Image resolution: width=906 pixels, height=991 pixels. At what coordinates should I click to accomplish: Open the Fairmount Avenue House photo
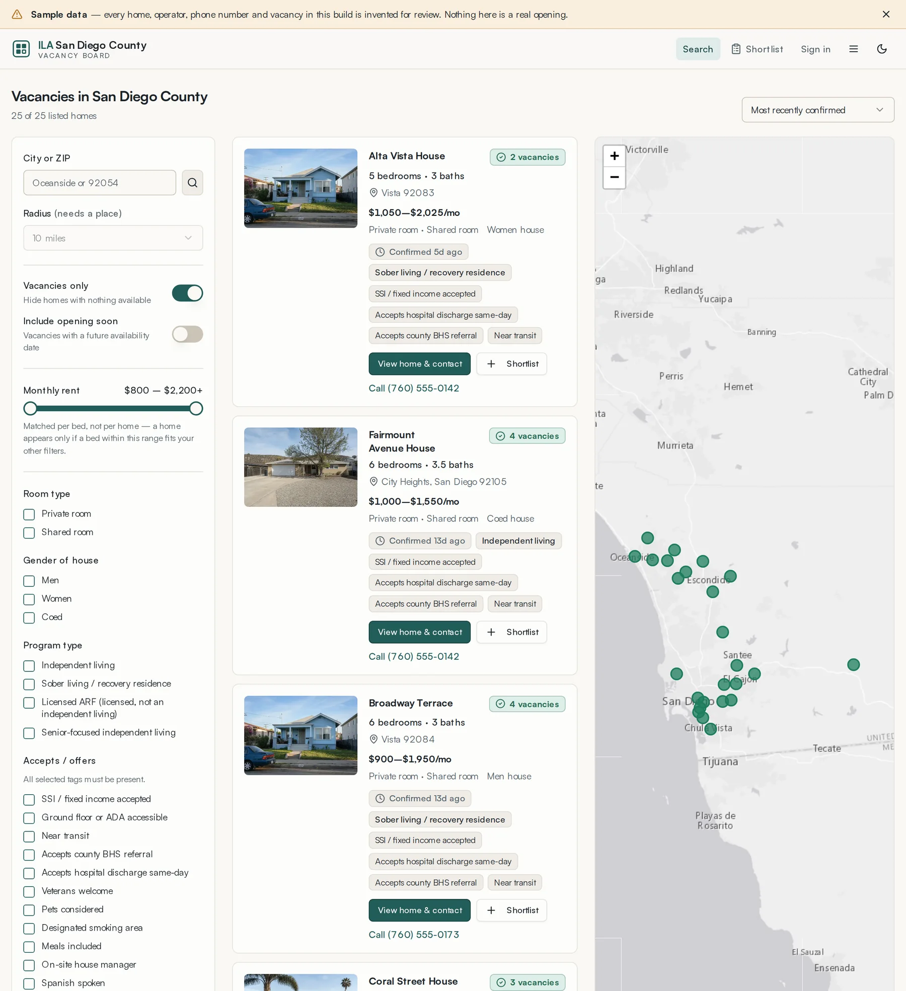click(300, 467)
